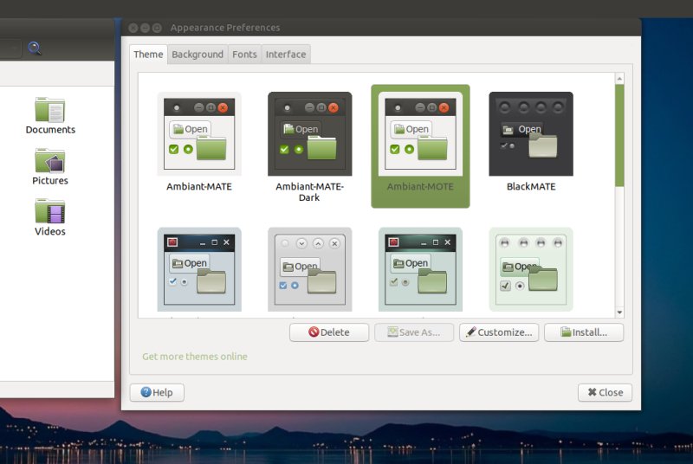Select the Ambiant-MATE-Dark theme thumbnail
The height and width of the screenshot is (464, 693).
coord(310,134)
